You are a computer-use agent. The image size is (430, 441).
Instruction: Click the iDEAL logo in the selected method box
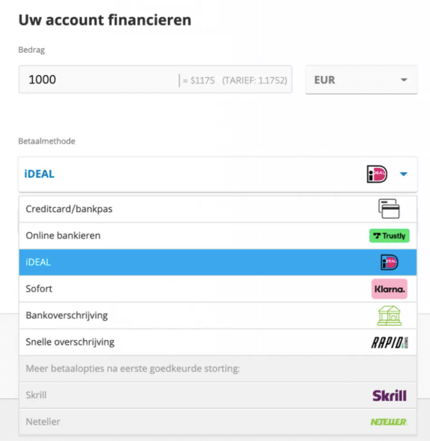click(x=377, y=174)
